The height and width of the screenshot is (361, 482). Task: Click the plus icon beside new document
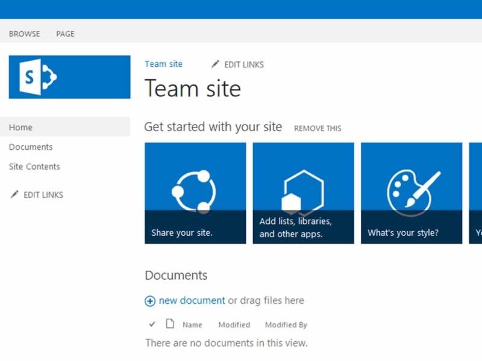150,300
